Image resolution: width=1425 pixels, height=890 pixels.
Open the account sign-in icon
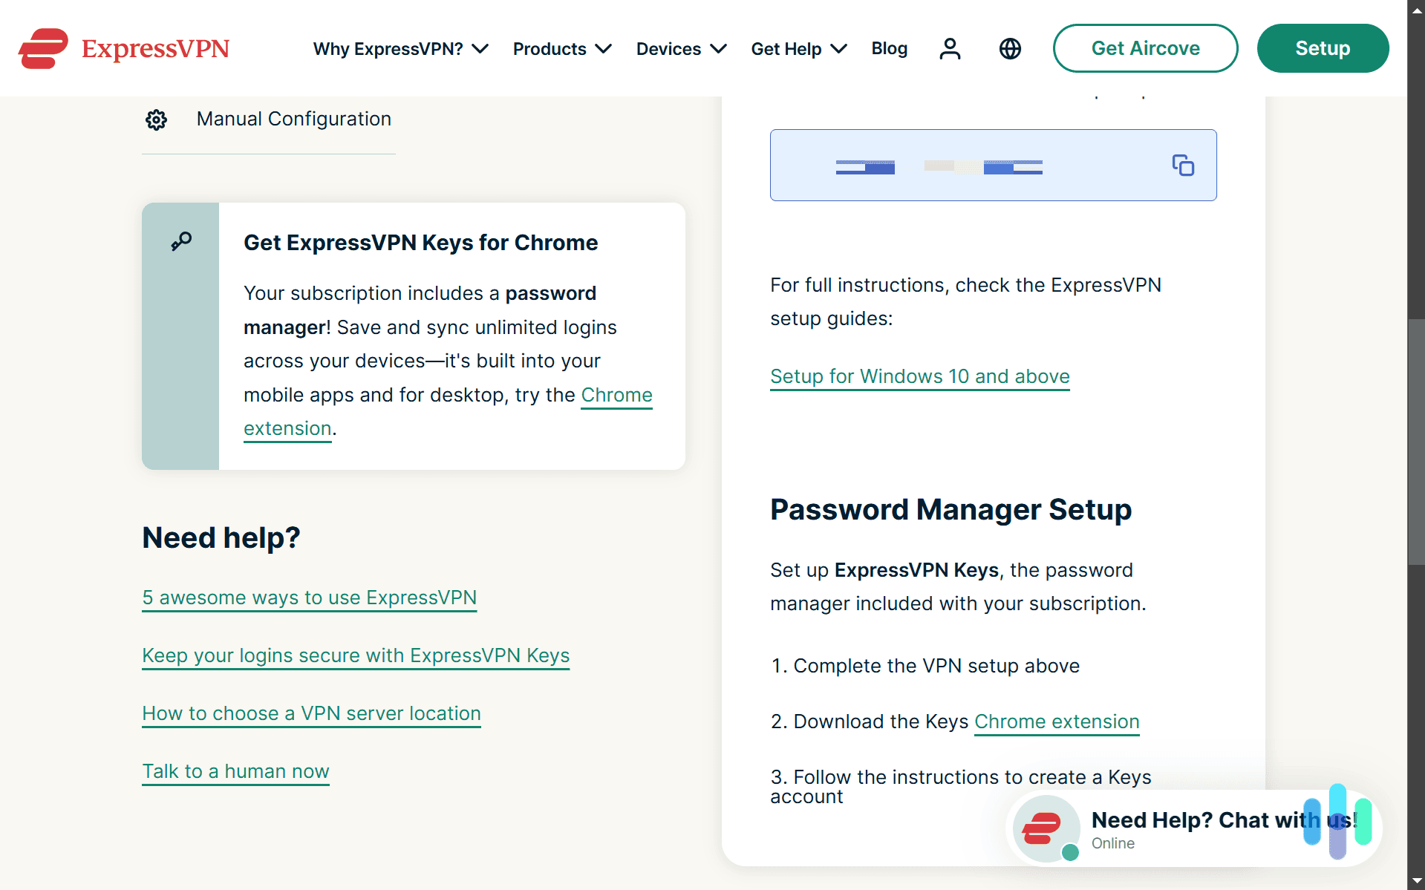pos(950,48)
